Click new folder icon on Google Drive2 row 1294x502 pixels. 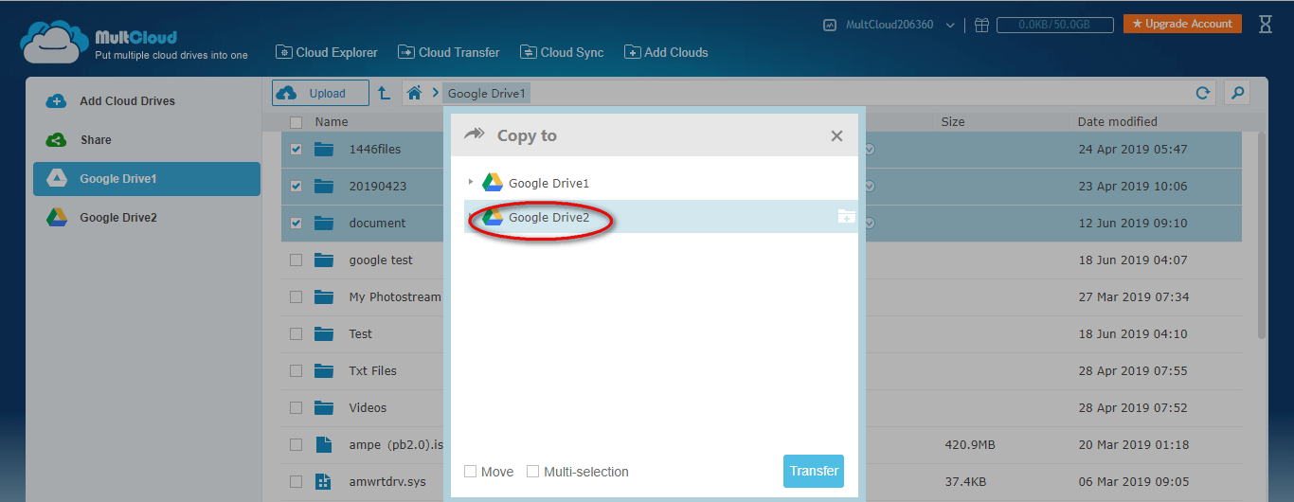(846, 218)
